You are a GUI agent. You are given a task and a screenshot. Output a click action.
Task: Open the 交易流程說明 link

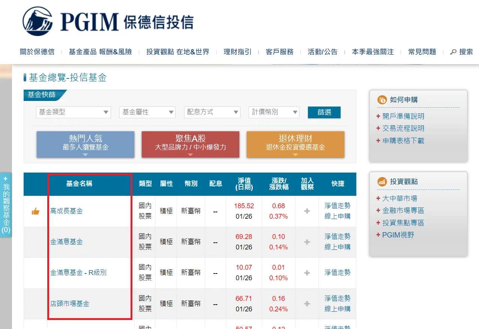click(403, 128)
